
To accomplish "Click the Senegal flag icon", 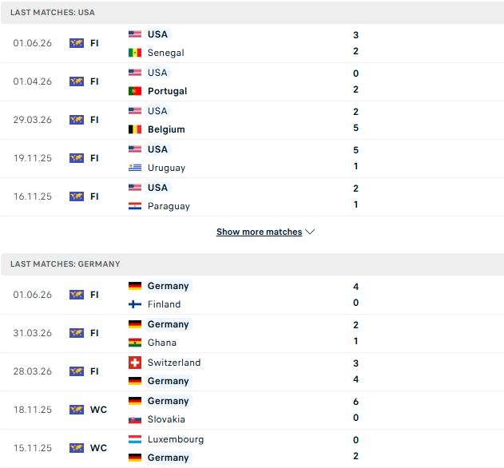I will coord(135,53).
